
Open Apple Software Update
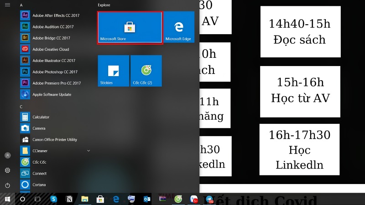(x=55, y=94)
